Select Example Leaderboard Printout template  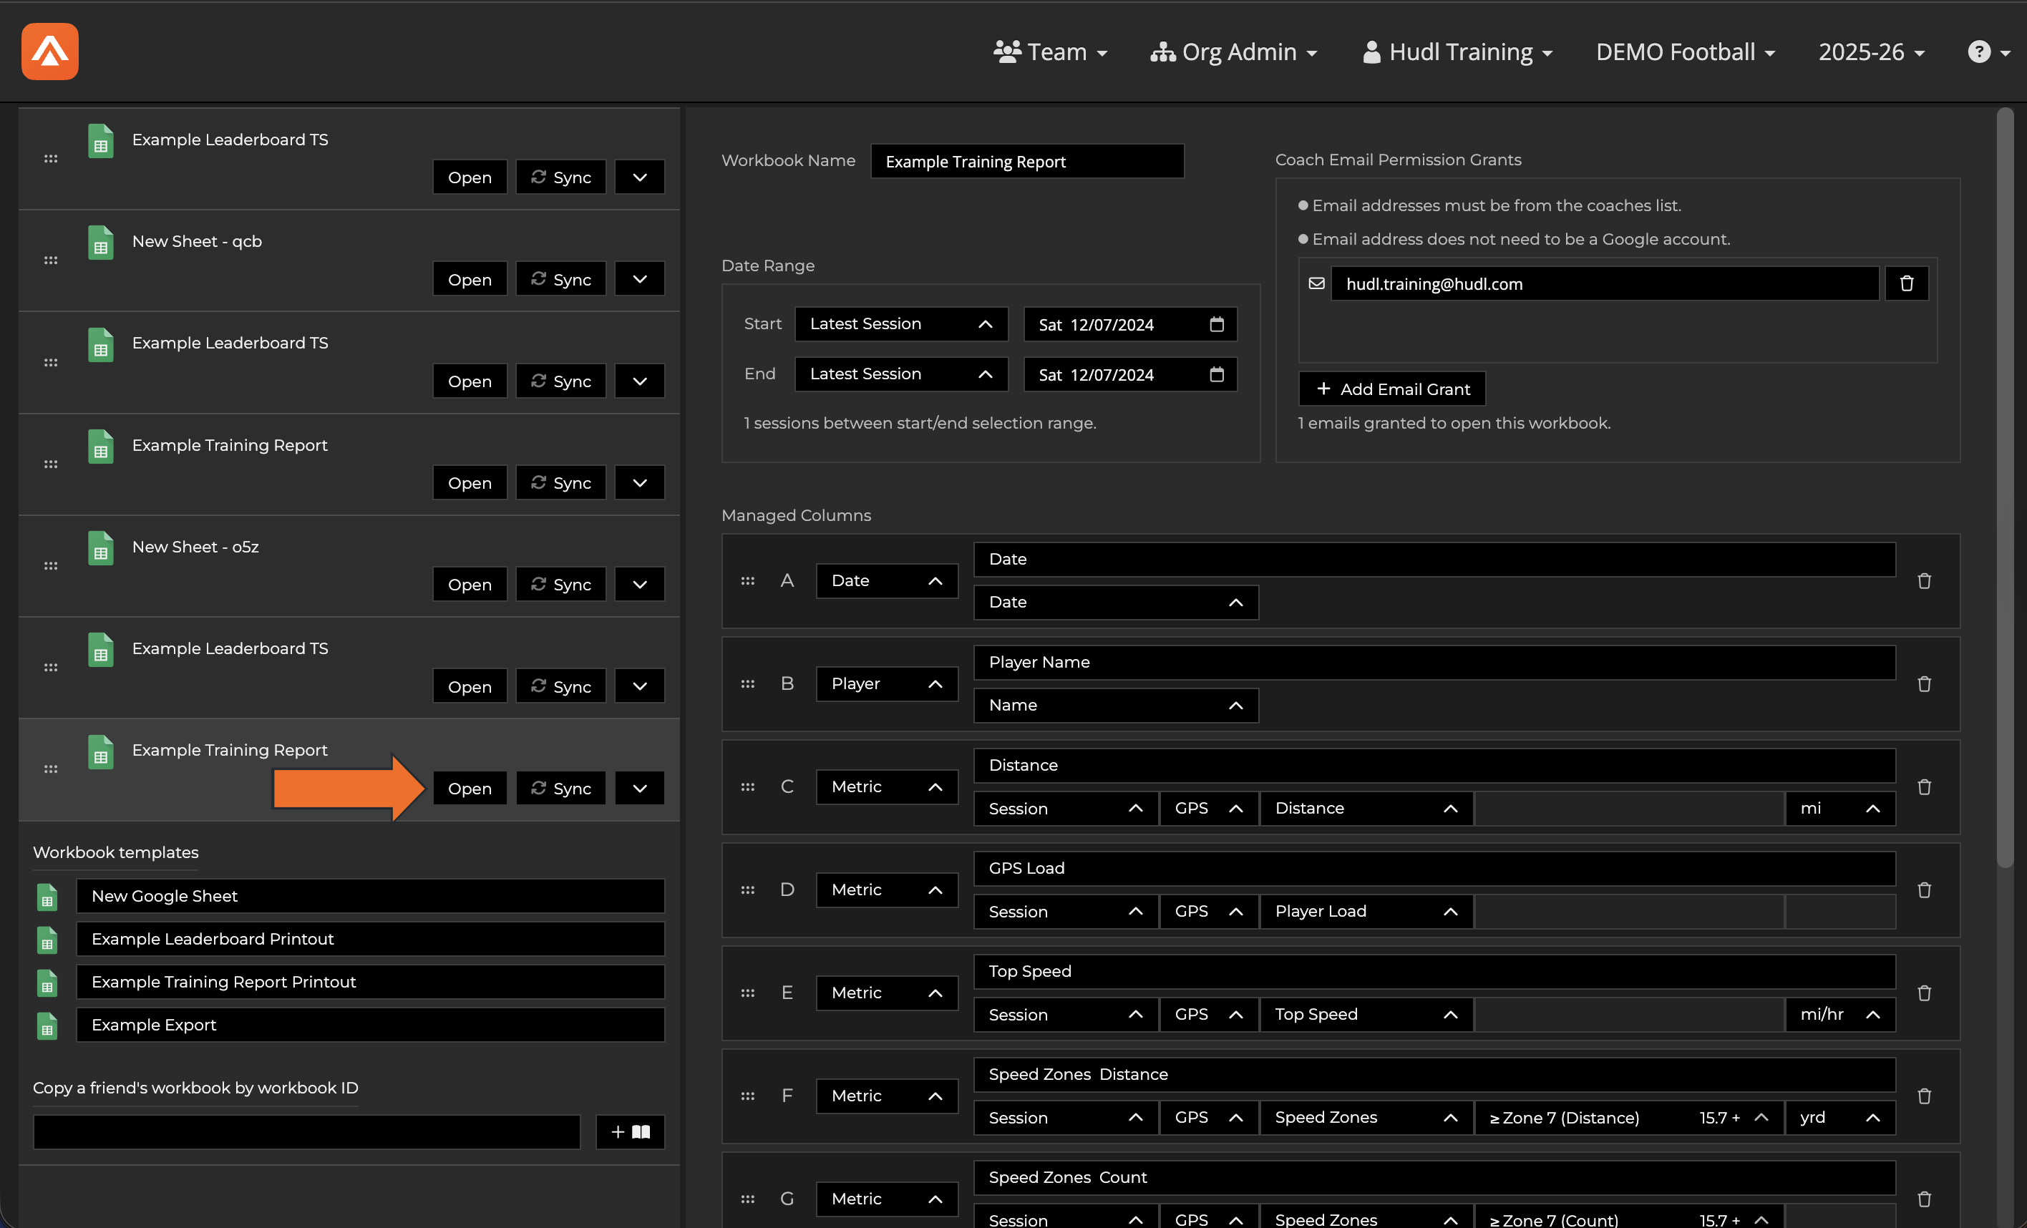(x=370, y=940)
